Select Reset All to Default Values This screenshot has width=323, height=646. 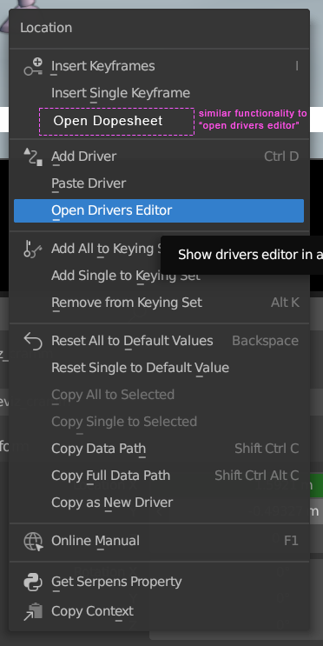(x=159, y=341)
